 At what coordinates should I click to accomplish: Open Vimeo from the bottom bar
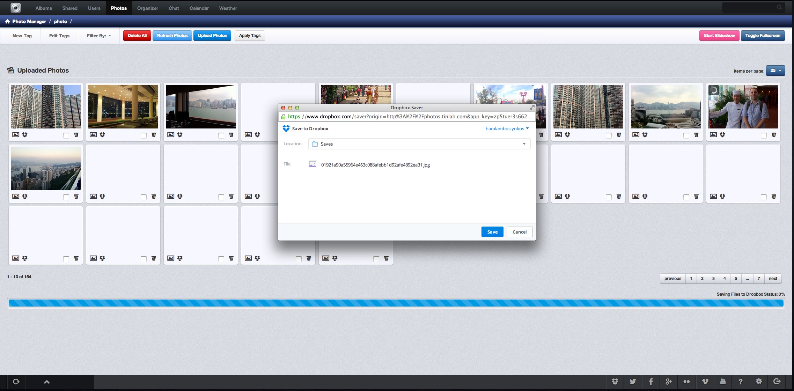click(x=705, y=382)
